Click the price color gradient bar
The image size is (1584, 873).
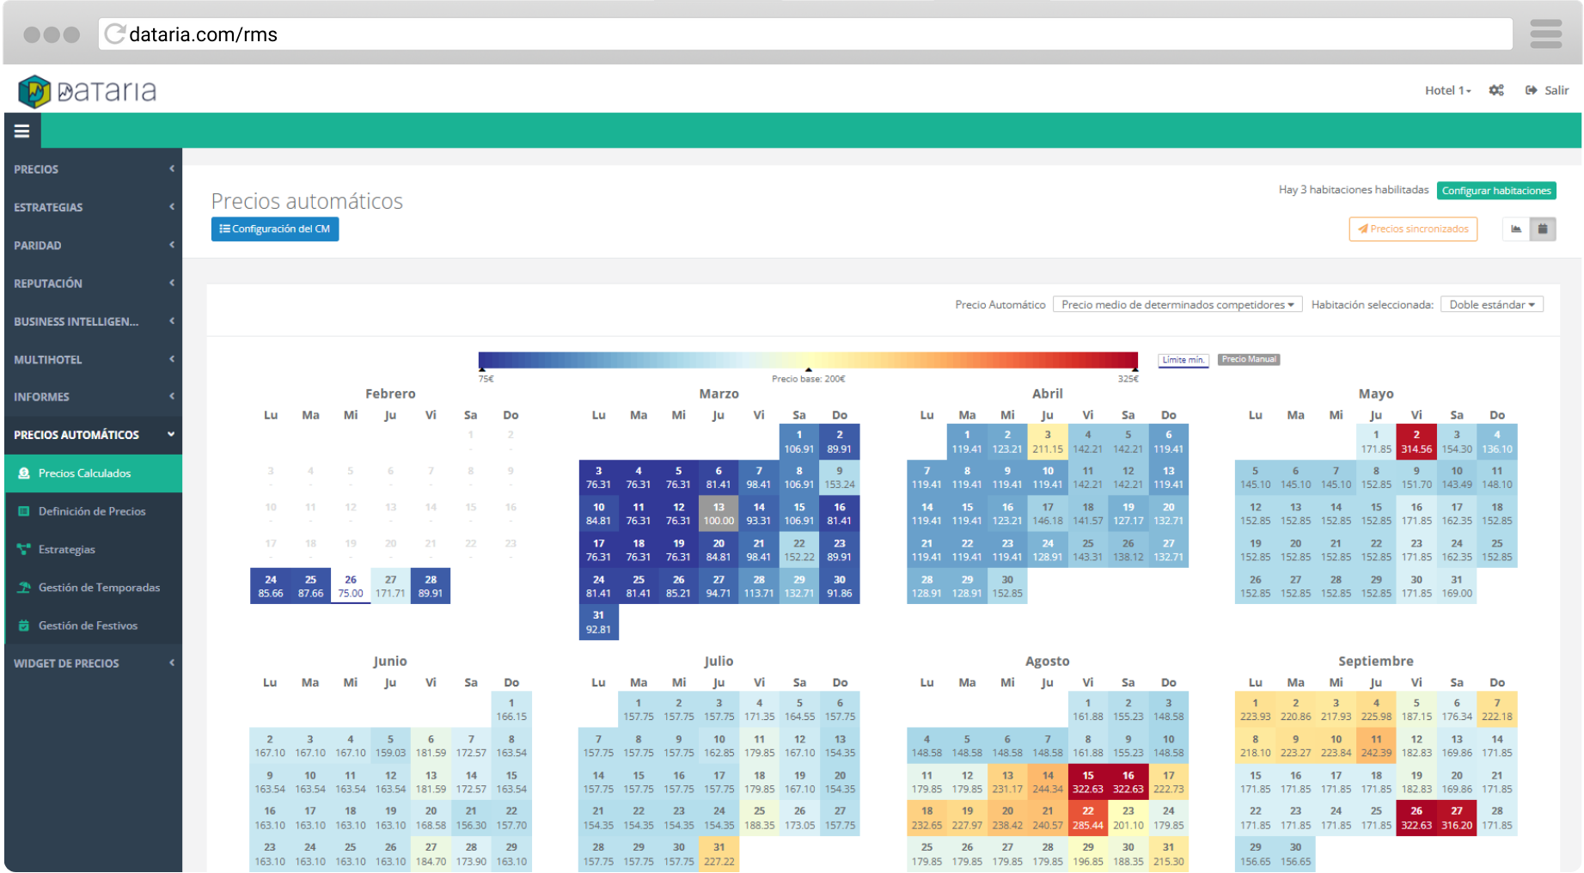tap(808, 360)
